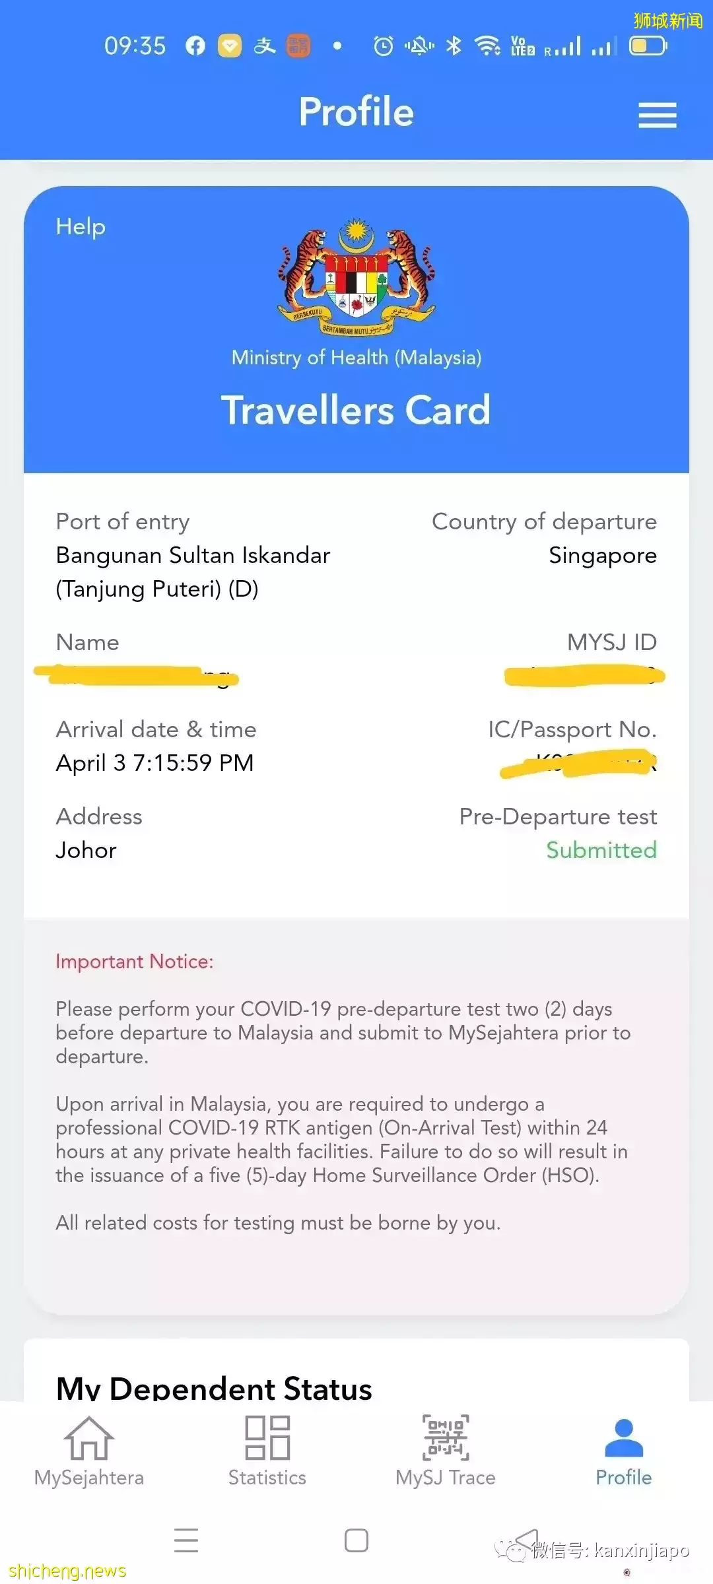Tap the My Dependent Status section

[214, 1387]
